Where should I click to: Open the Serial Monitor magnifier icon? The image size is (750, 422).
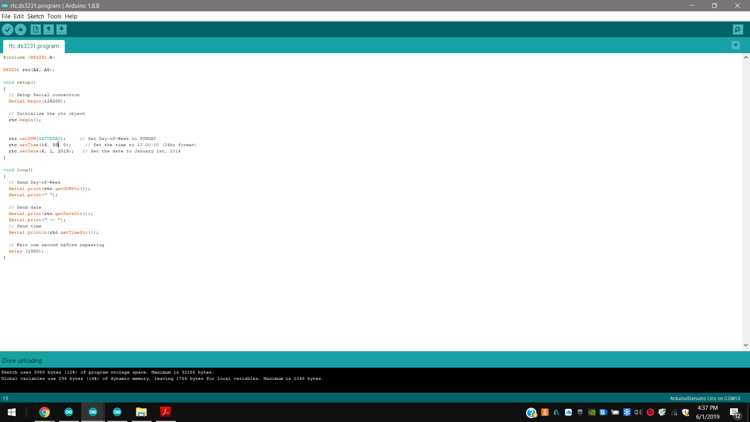738,29
